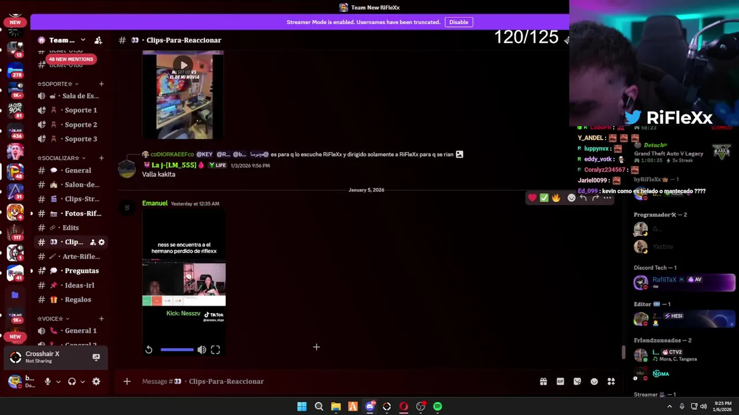739x415 pixels.
Task: Open the gift Nitro icon in message bar
Action: tap(543, 382)
